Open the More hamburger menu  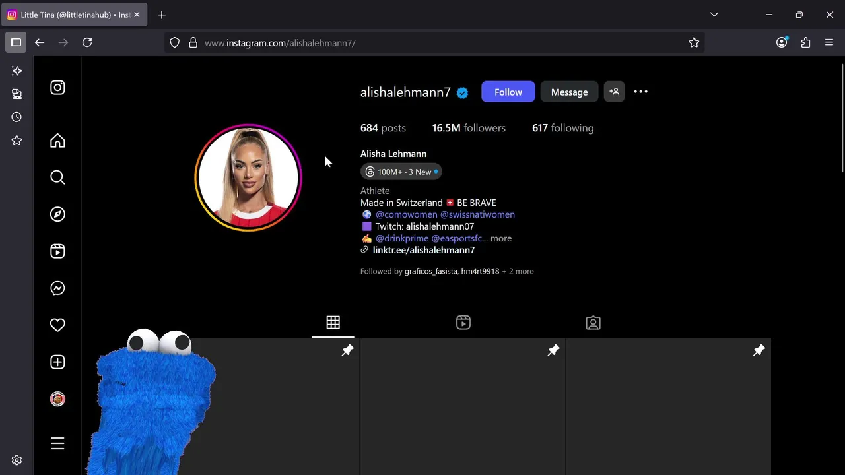57,443
